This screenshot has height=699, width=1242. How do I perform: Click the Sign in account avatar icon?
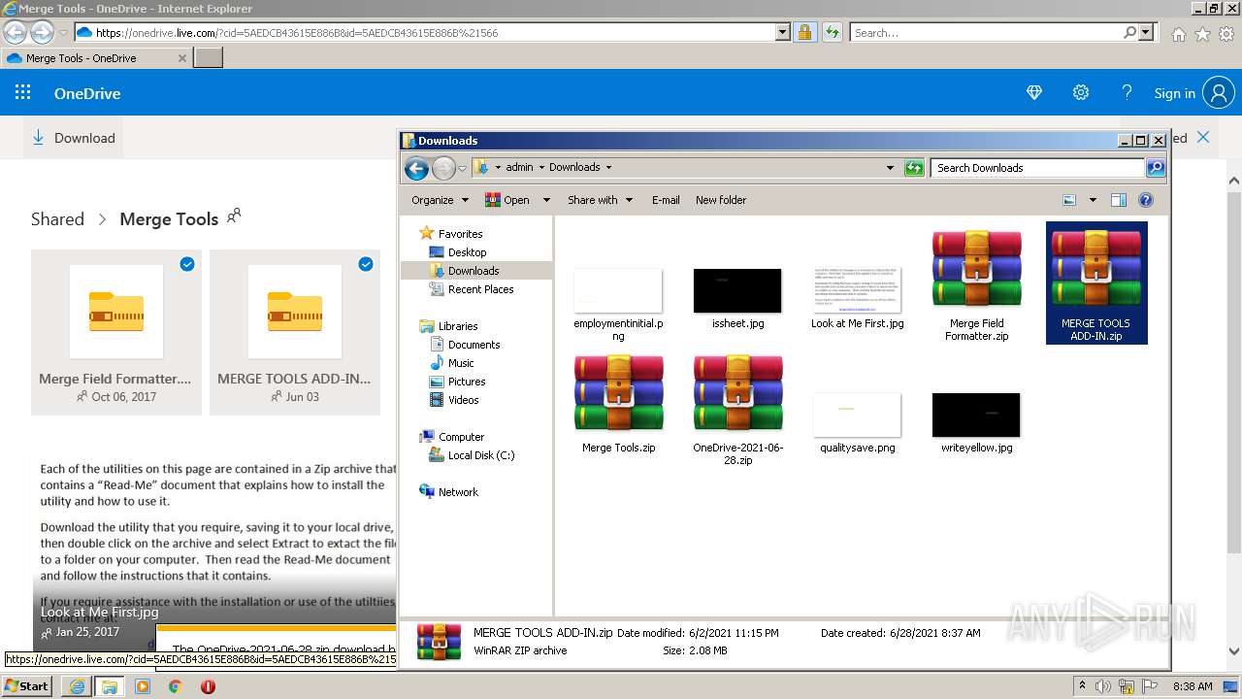point(1219,93)
